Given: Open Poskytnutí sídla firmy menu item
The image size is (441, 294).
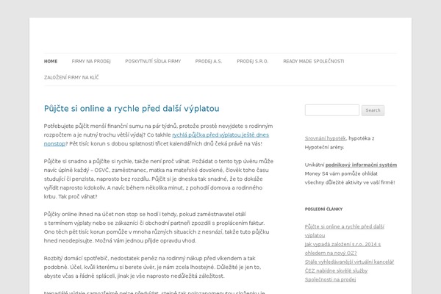Looking at the screenshot, I should coord(153,61).
